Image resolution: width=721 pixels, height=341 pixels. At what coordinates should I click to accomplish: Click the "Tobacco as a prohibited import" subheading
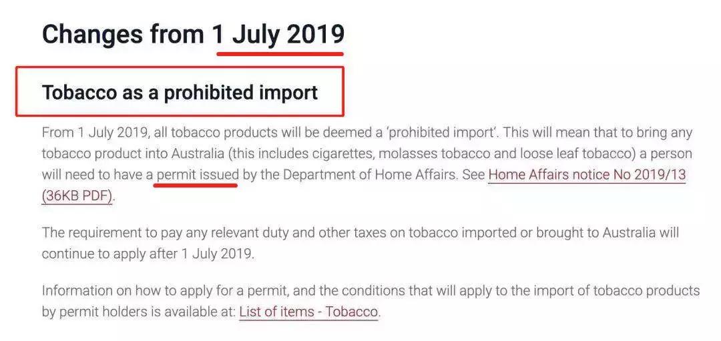180,92
